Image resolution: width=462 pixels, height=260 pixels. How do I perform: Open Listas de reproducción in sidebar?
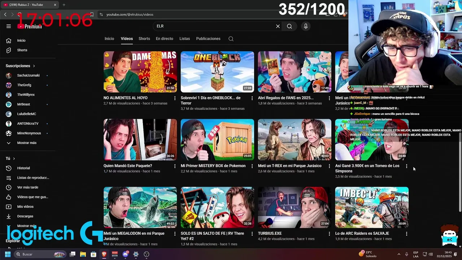pos(28,178)
